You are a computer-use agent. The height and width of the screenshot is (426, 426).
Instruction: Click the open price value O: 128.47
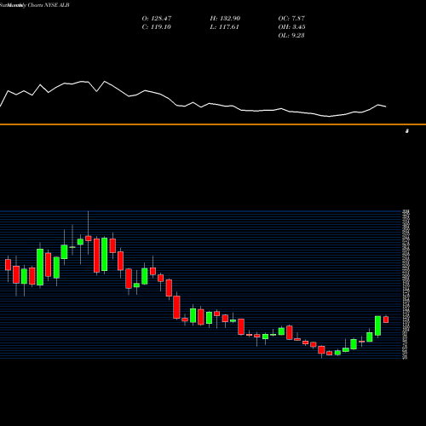(157, 19)
